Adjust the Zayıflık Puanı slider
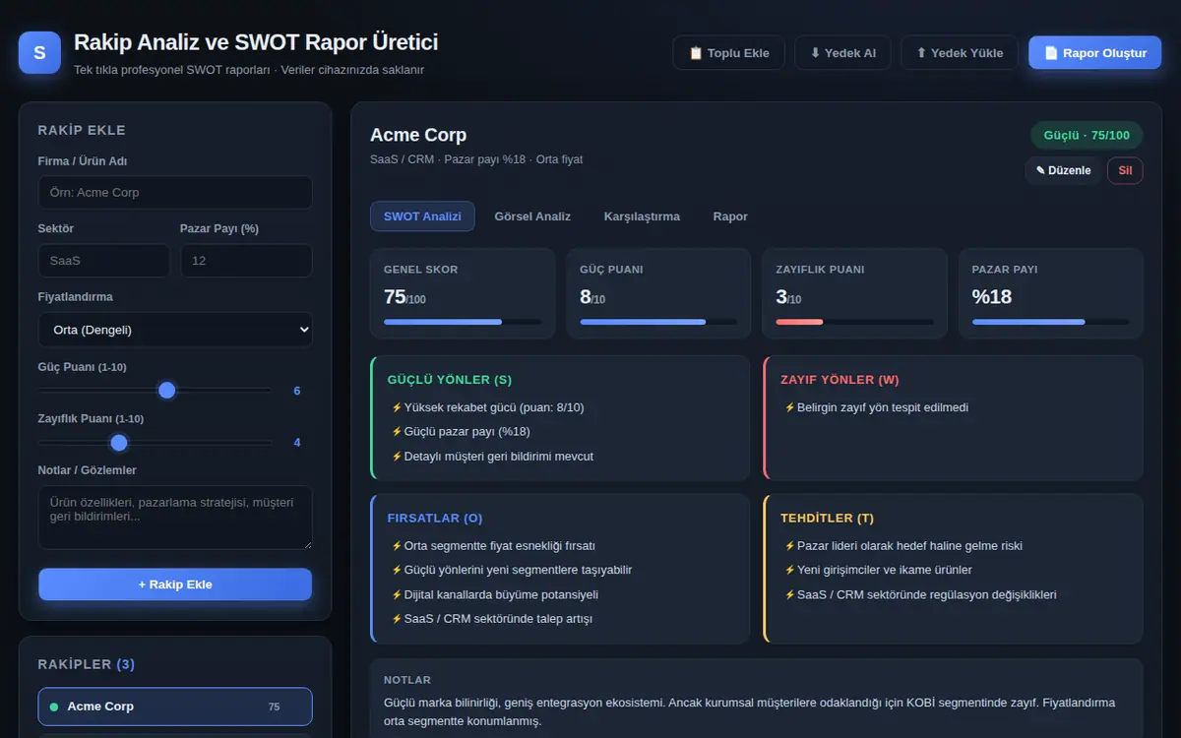This screenshot has width=1181, height=738. (155, 443)
